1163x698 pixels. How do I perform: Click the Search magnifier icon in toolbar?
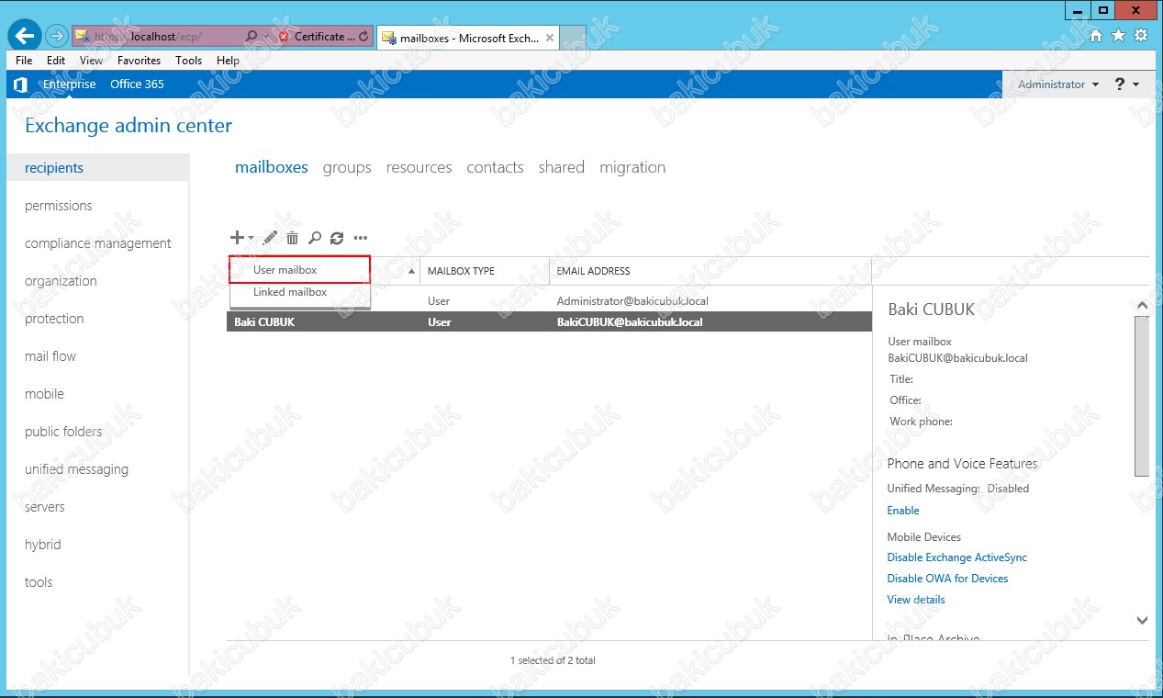point(315,238)
